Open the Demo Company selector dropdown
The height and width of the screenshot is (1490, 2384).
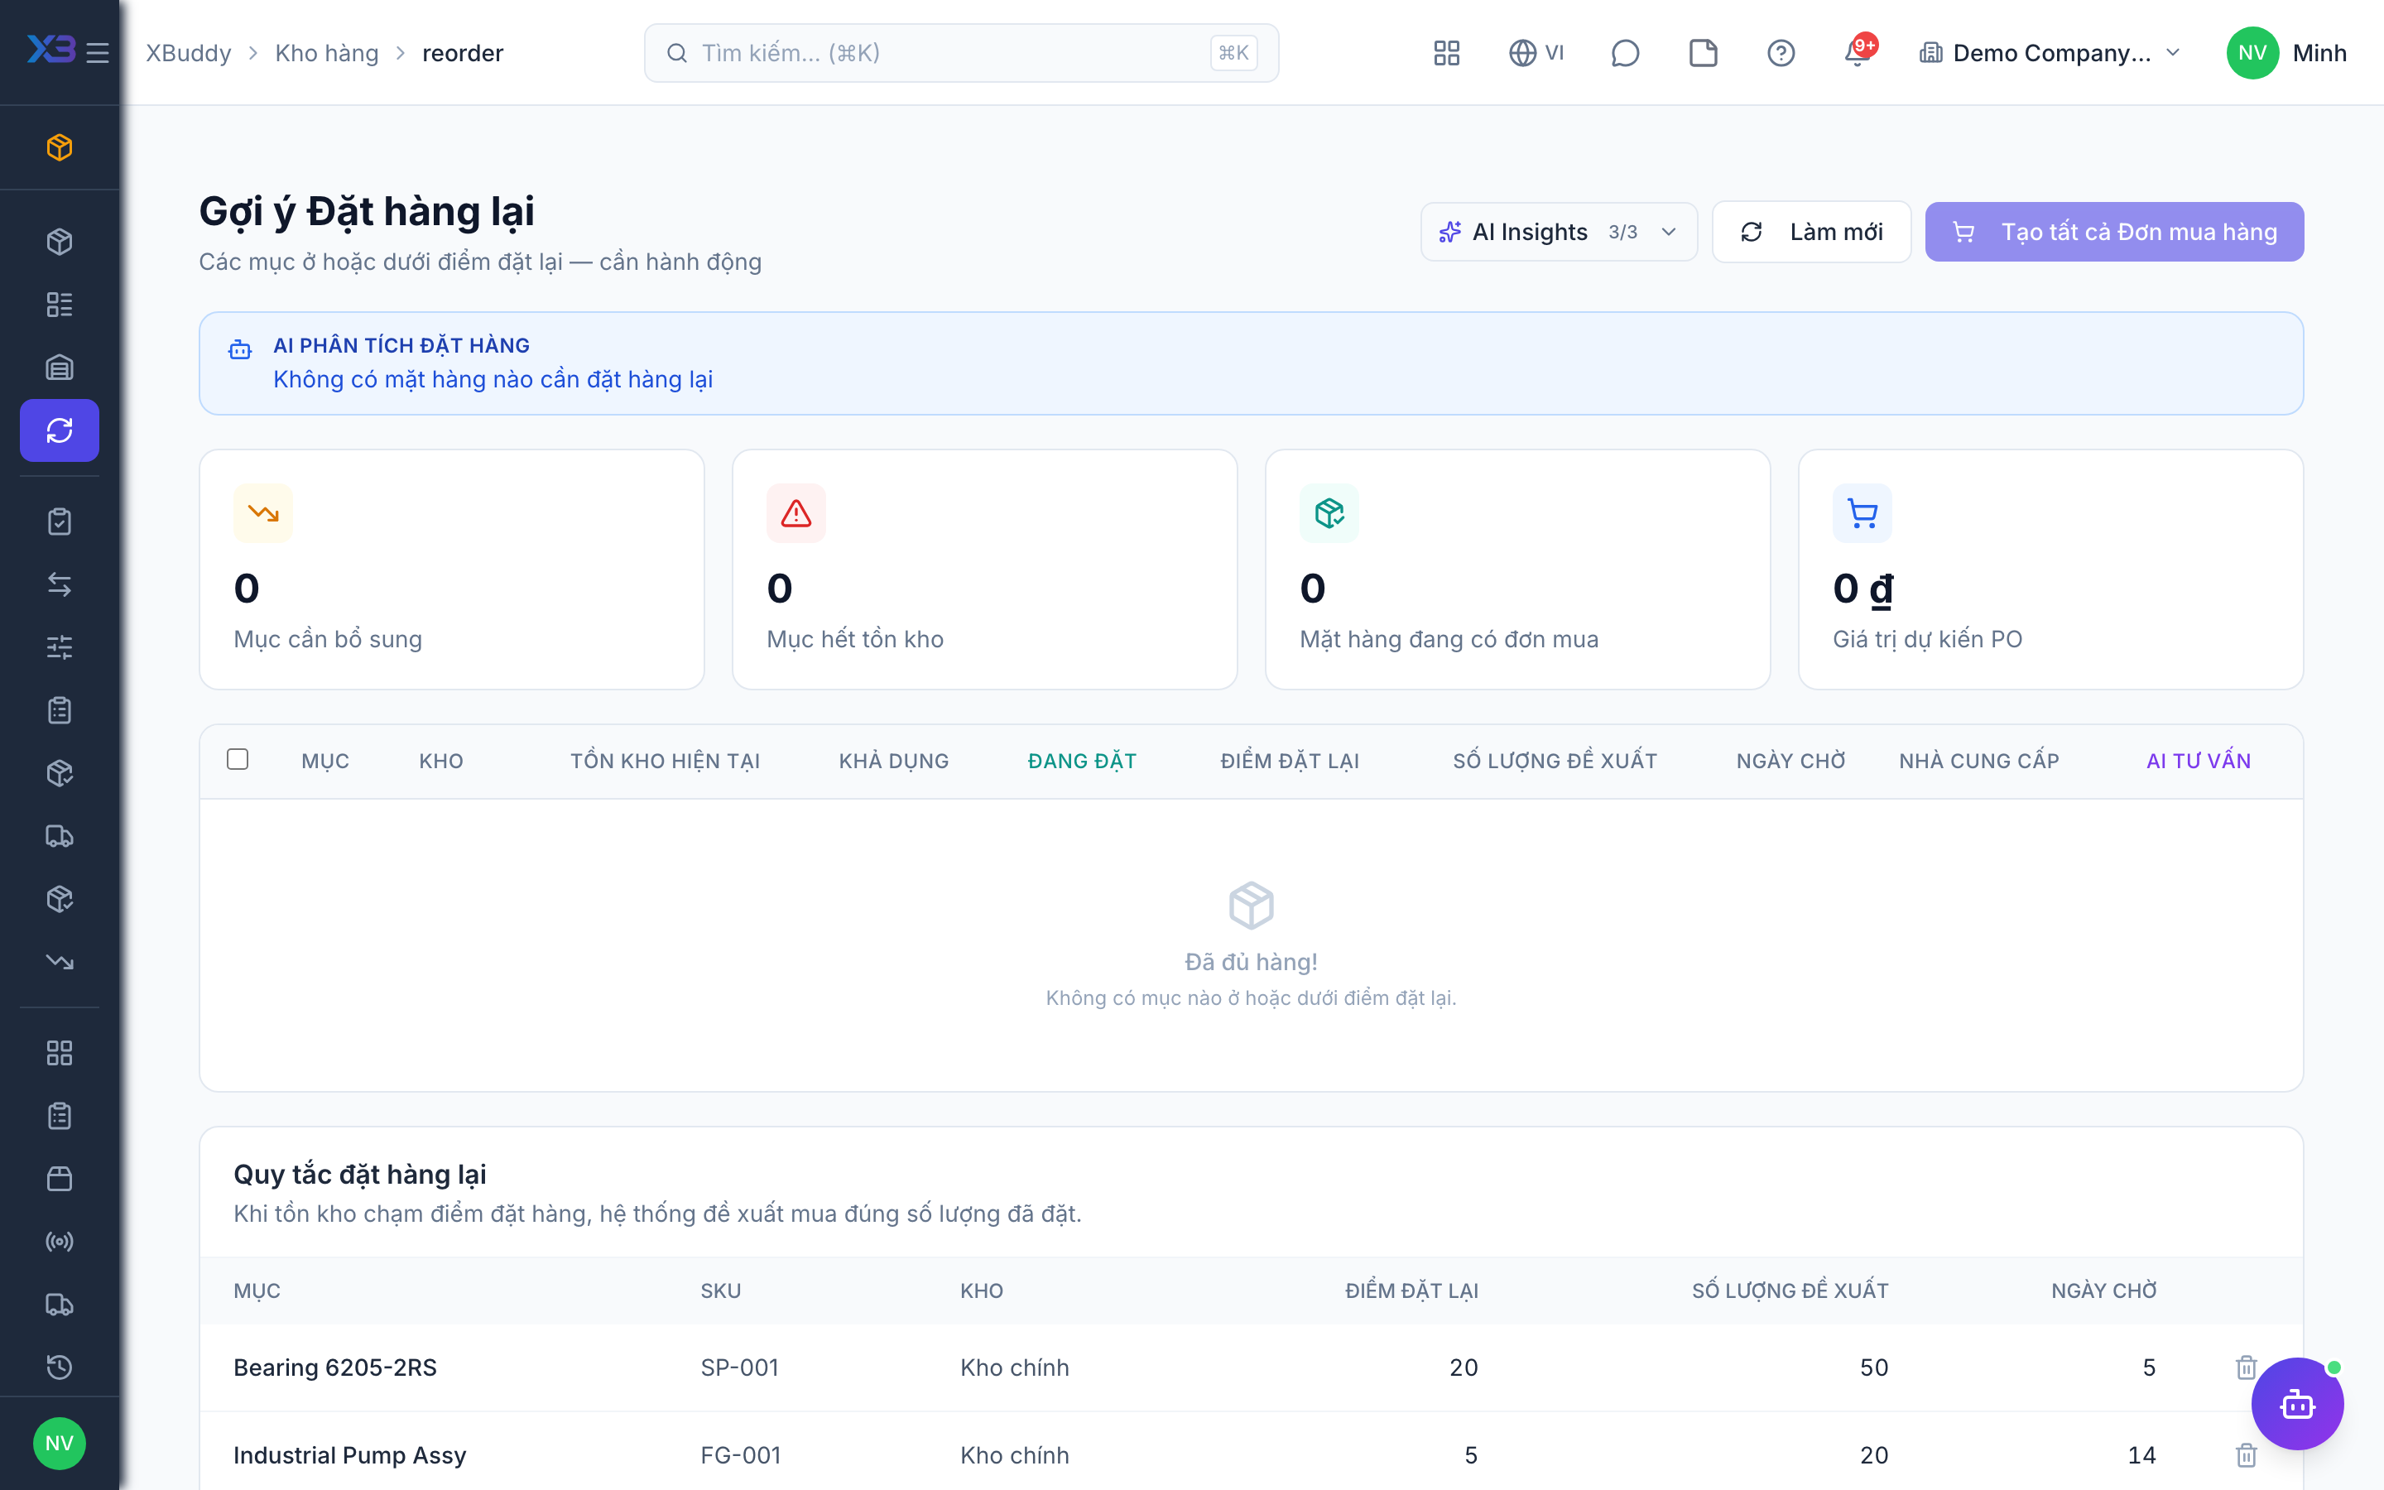click(2051, 52)
